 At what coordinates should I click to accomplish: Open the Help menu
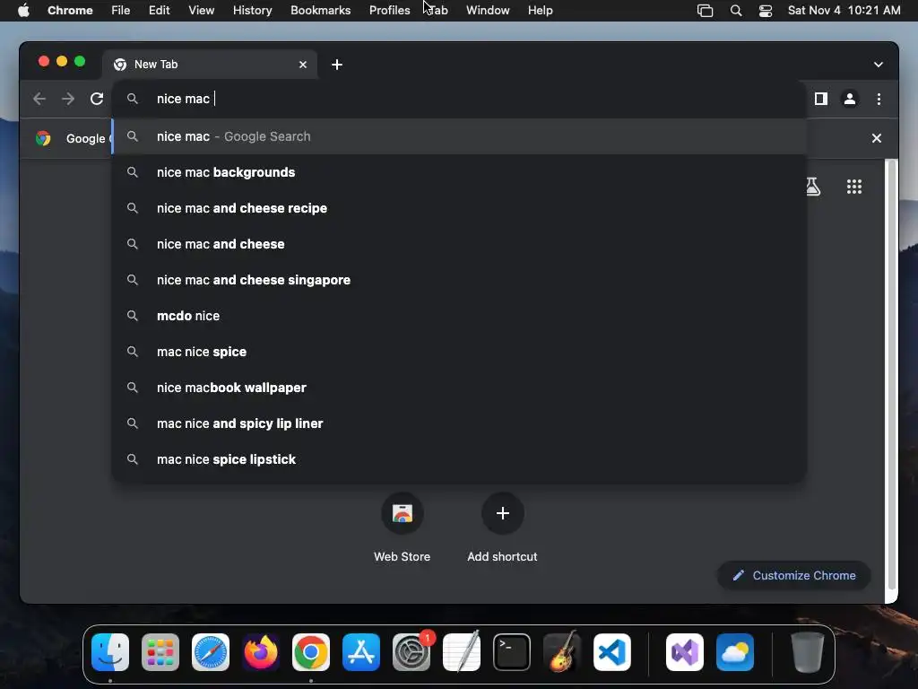point(540,10)
